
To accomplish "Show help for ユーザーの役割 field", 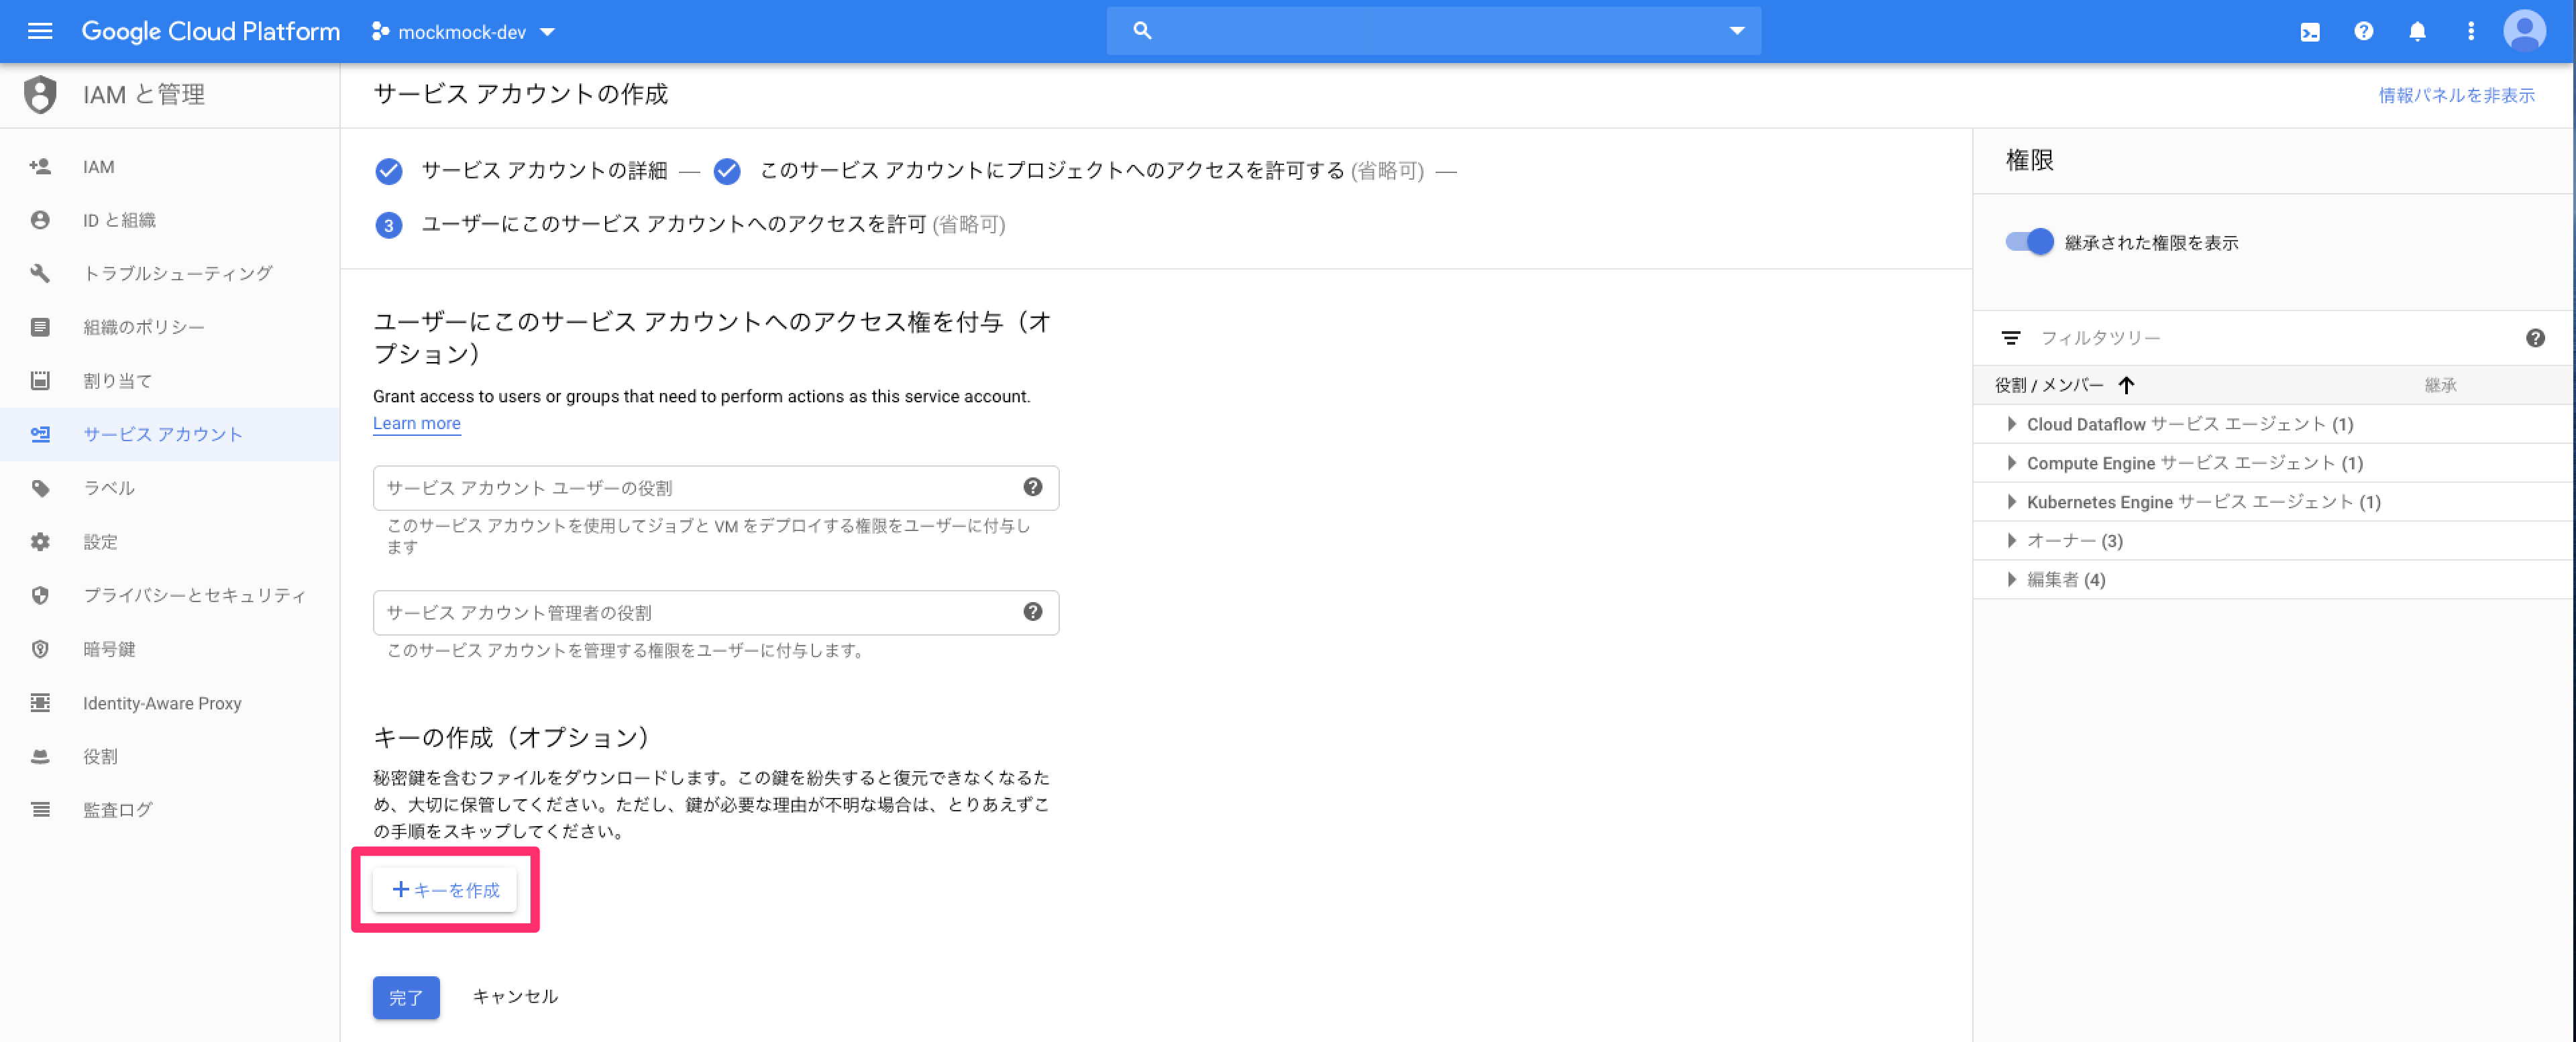I will [x=1033, y=487].
